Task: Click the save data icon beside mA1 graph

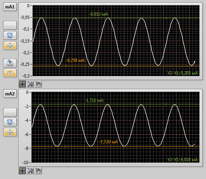Action: [x=10, y=63]
